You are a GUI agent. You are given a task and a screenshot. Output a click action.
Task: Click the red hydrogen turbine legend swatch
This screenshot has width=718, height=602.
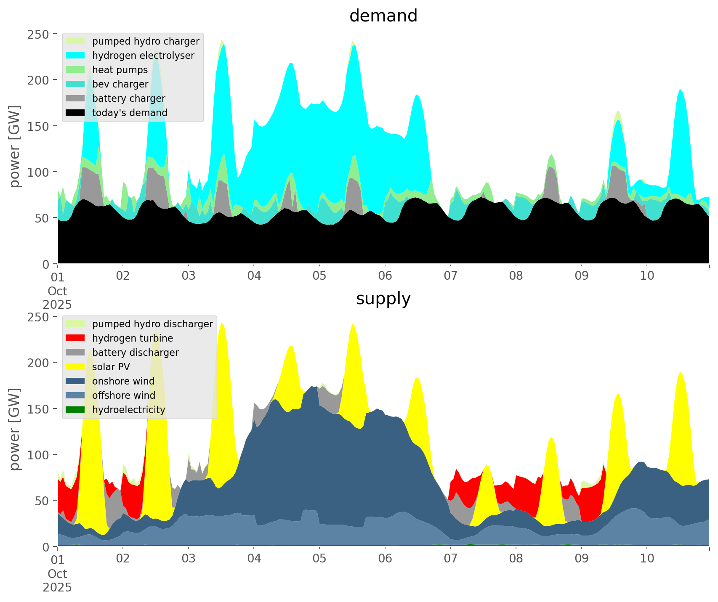point(75,338)
